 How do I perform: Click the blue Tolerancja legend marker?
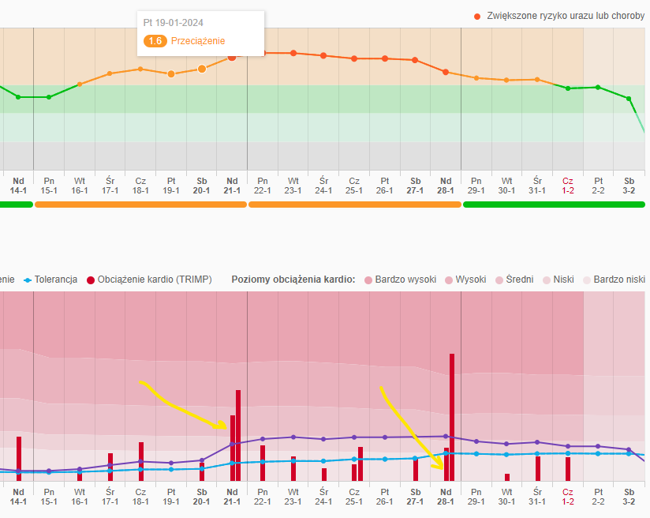(x=28, y=280)
